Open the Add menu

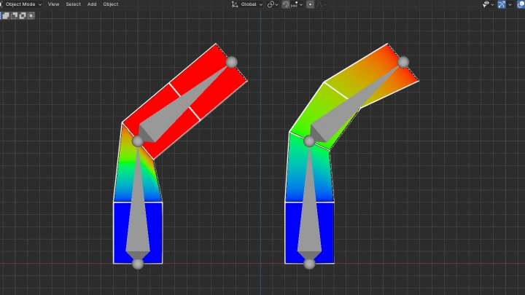tap(92, 4)
